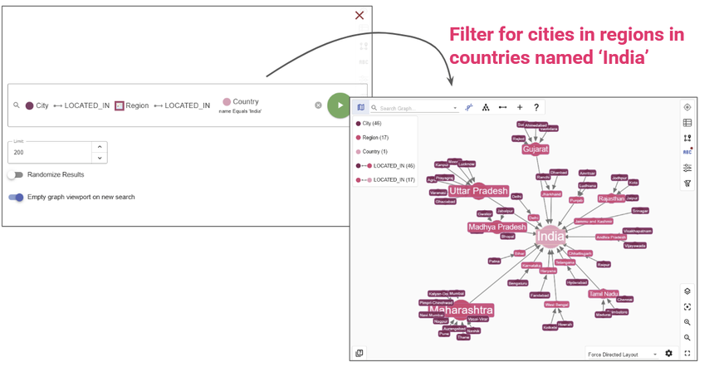Select the Tamil Nadu node
The image size is (724, 367).
603,294
